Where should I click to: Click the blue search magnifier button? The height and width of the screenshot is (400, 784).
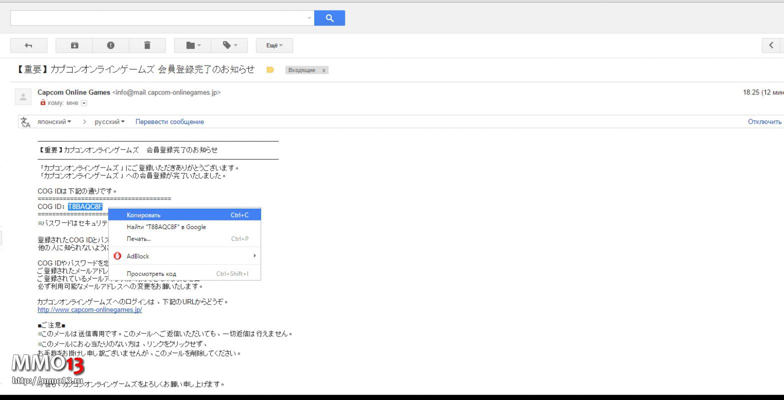(x=329, y=18)
